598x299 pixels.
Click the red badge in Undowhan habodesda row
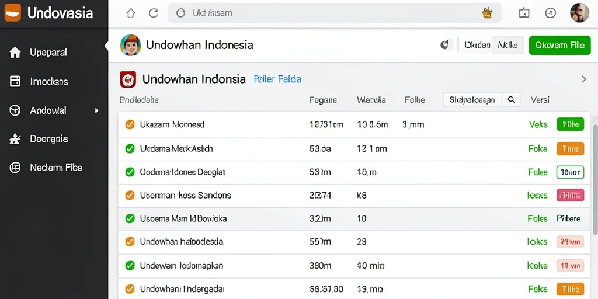pyautogui.click(x=571, y=241)
